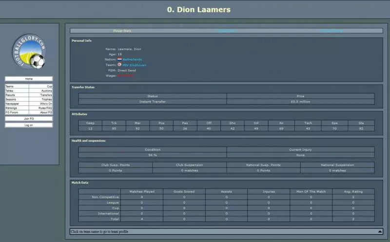
Task: Open the Auctions page
Action: click(x=46, y=90)
